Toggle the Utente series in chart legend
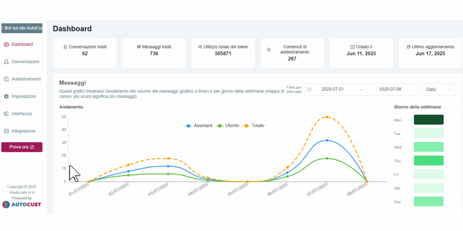Image resolution: width=463 pixels, height=231 pixels. pos(228,126)
